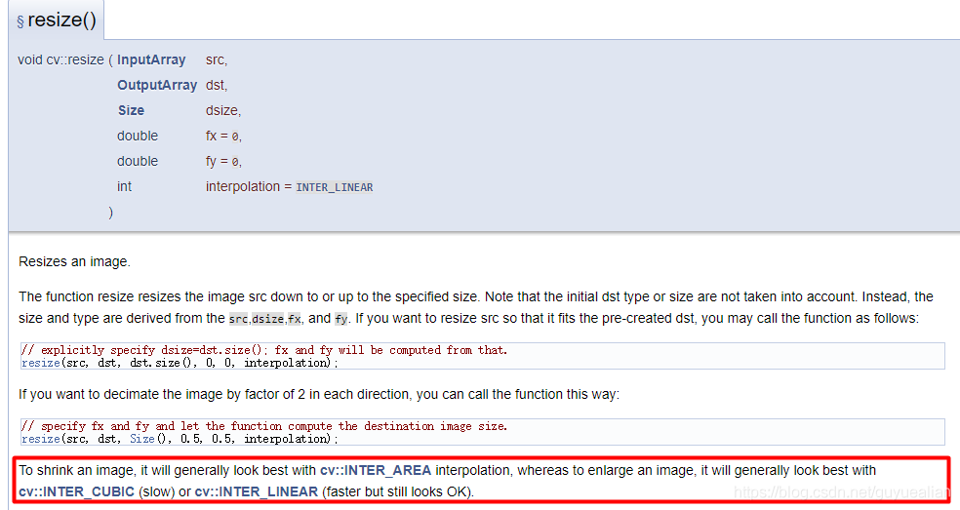
Task: Click Size() in the second code snippet
Action: pyautogui.click(x=141, y=439)
